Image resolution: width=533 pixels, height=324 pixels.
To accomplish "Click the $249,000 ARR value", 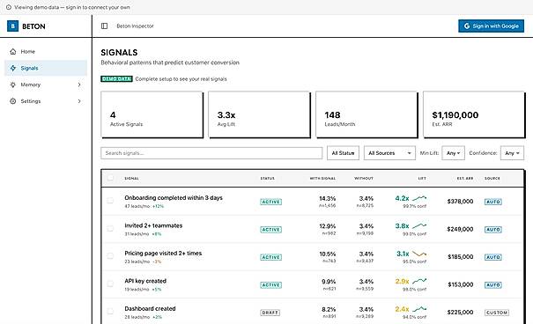I will pos(460,229).
